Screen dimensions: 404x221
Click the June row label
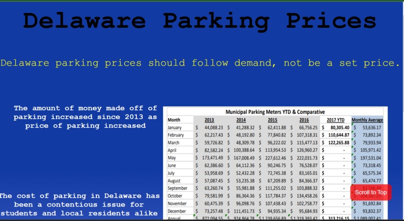tap(171, 165)
